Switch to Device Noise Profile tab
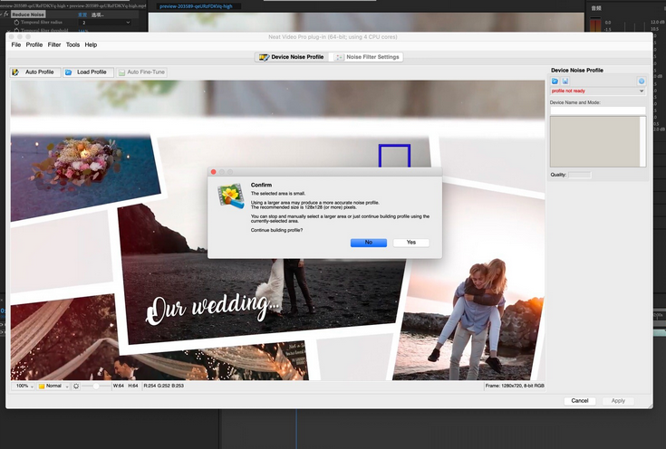Image resolution: width=666 pixels, height=449 pixels. (x=292, y=57)
